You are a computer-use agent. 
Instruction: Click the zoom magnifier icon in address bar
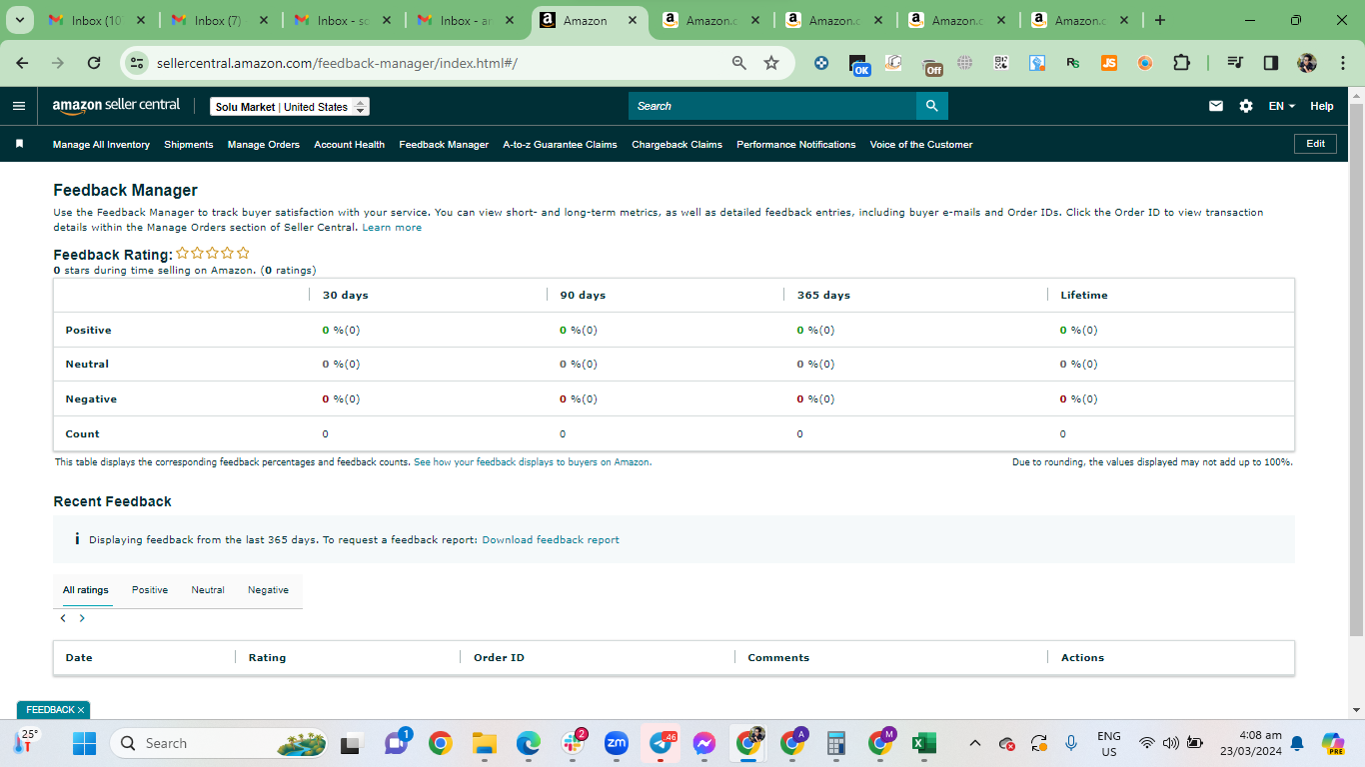739,63
